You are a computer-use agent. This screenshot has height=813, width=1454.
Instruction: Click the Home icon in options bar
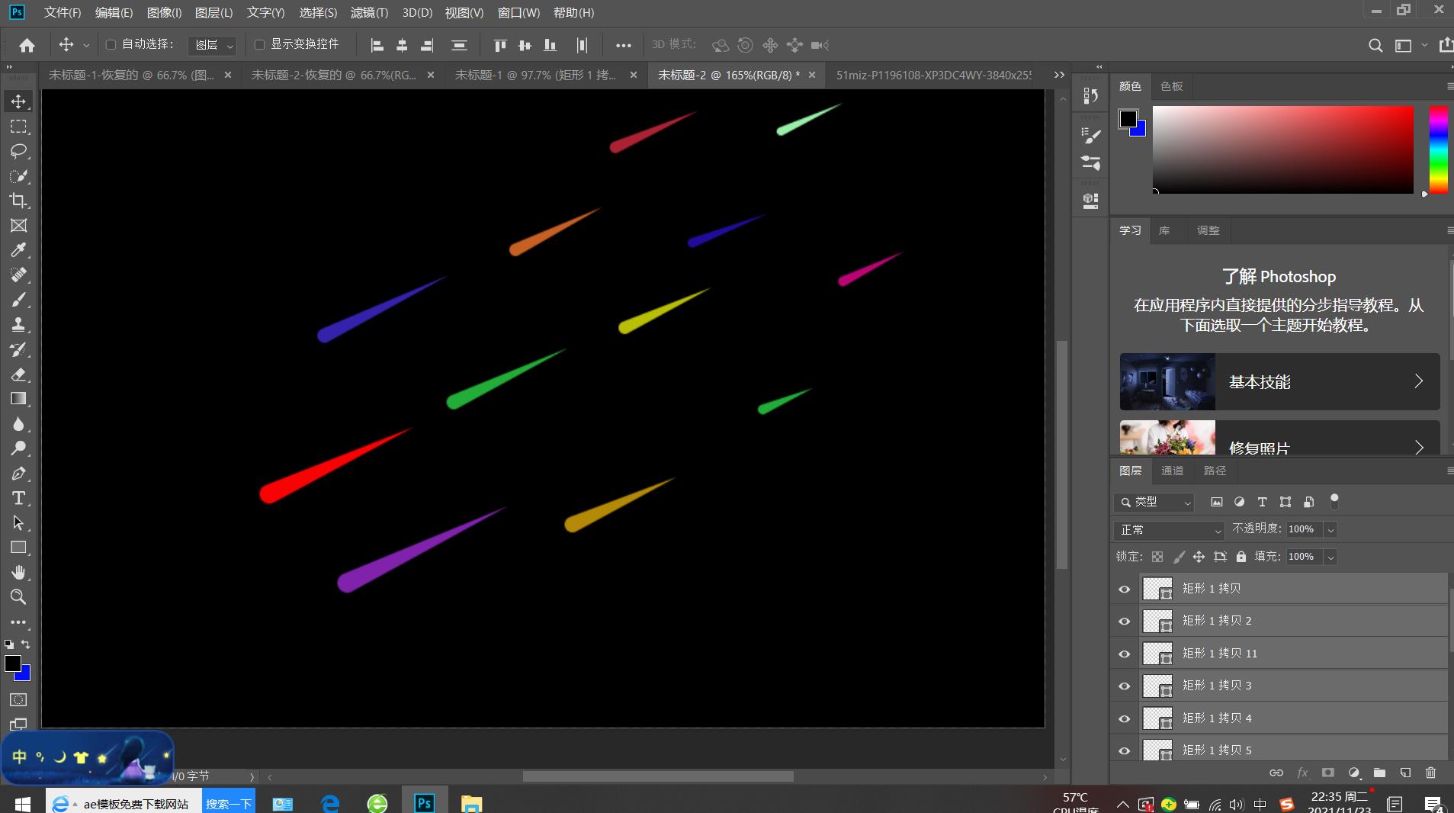27,45
